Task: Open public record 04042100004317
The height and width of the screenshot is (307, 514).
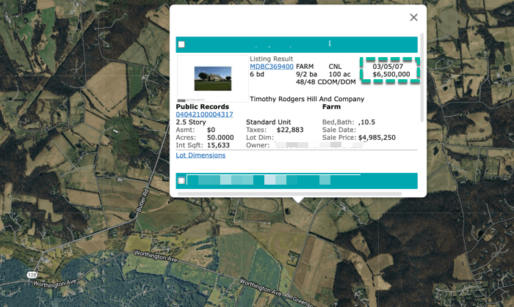Action: (204, 114)
